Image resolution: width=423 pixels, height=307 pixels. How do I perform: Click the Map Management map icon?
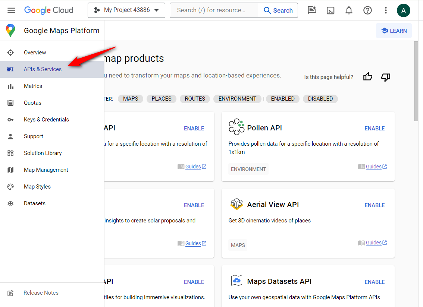(x=10, y=170)
